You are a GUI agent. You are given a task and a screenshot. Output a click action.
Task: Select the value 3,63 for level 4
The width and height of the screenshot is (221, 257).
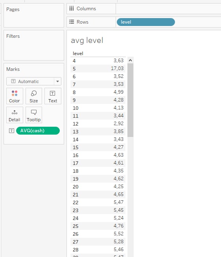(119, 61)
